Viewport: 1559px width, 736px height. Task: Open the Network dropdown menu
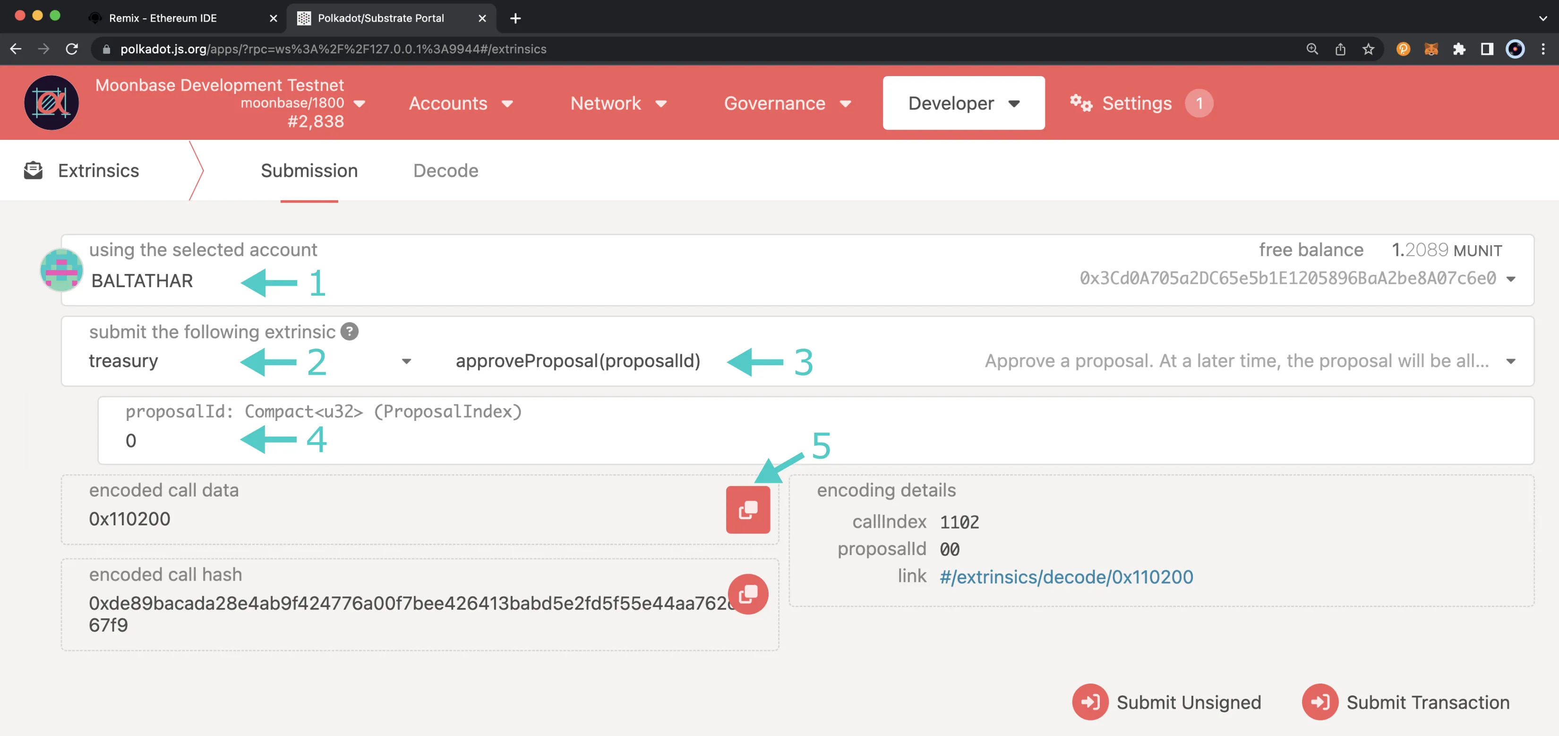tap(617, 103)
